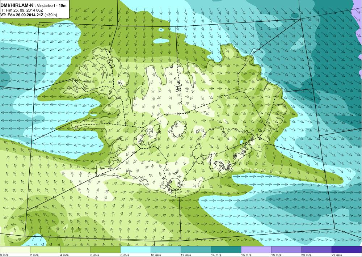Click the 'DMI/HIRLAM-K' title text

pos(17,5)
